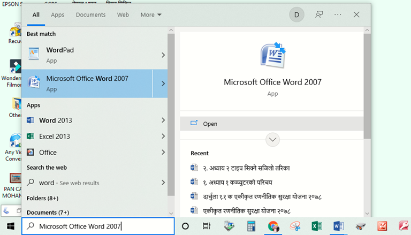Click the results list scrollbar down arrow
Viewport: 411px width, 235px height.
(171, 214)
